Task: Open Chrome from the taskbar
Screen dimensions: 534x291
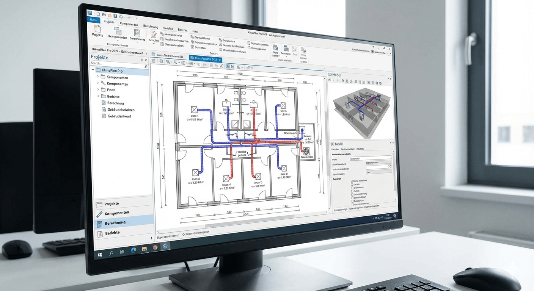Action: [x=155, y=248]
